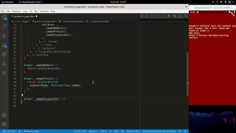Click the lightbulb code action on line 43
The image size is (236, 133).
coord(22,95)
